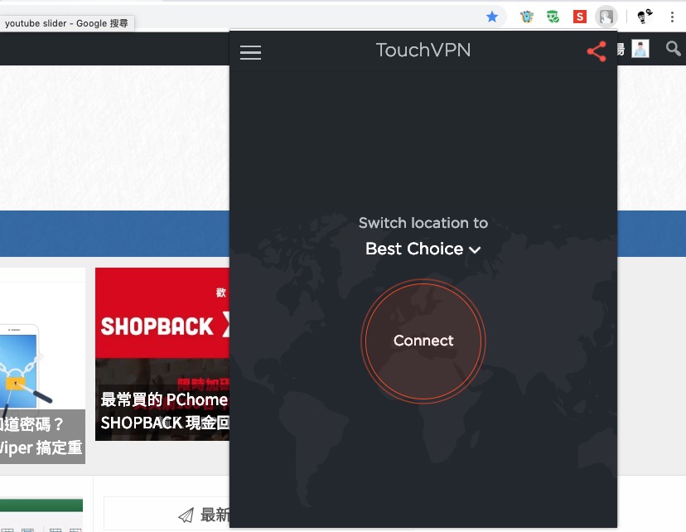Open the Chrome profile avatar
The width and height of the screenshot is (686, 532).
pos(645,17)
